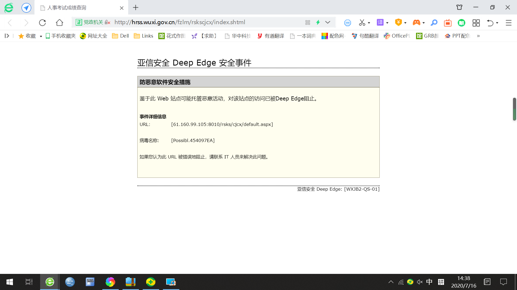Open the four-squares extensions grid

point(476,23)
